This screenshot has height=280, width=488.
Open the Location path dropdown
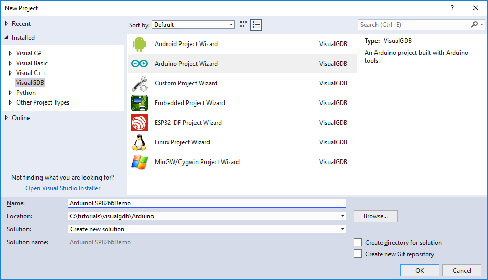pos(342,216)
